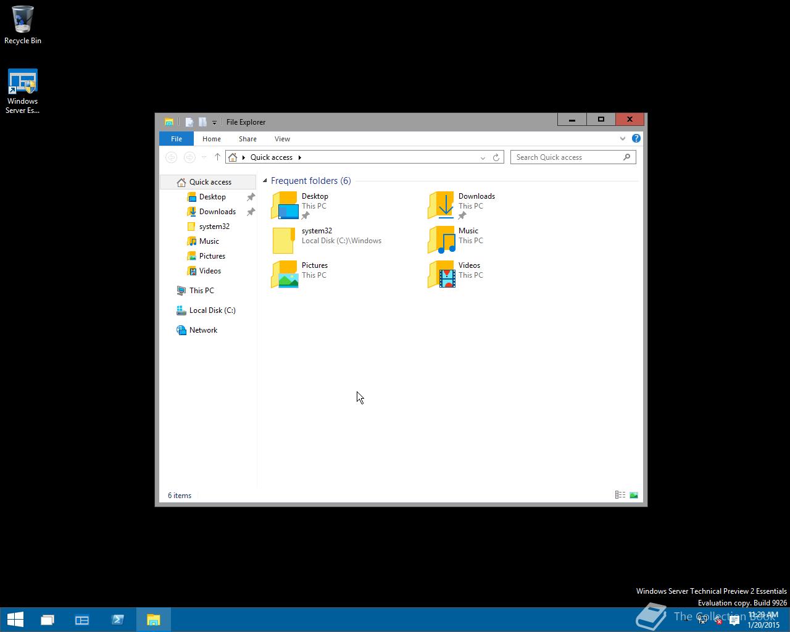
Task: Select Music in the navigation pane
Action: 209,241
